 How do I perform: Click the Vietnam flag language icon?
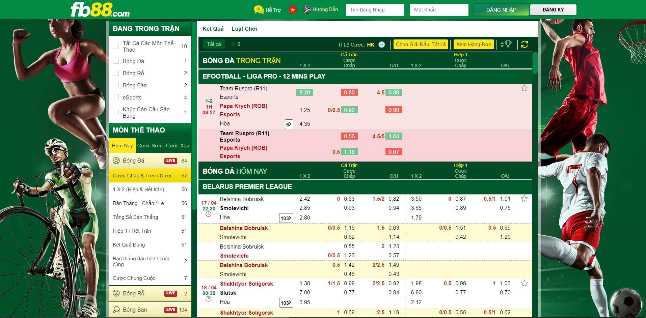pyautogui.click(x=292, y=10)
